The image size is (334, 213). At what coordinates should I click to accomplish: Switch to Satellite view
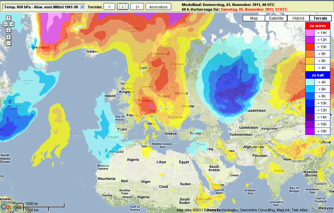(x=276, y=18)
